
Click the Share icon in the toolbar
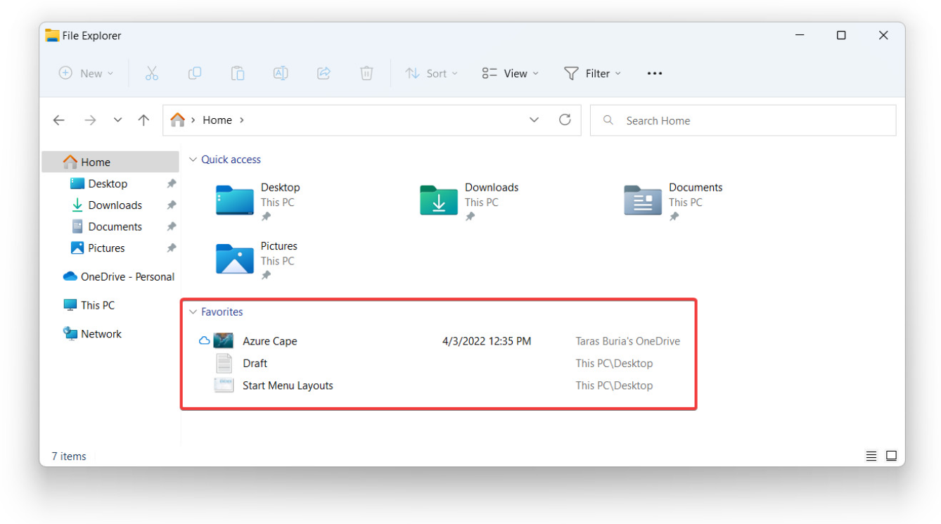click(324, 73)
